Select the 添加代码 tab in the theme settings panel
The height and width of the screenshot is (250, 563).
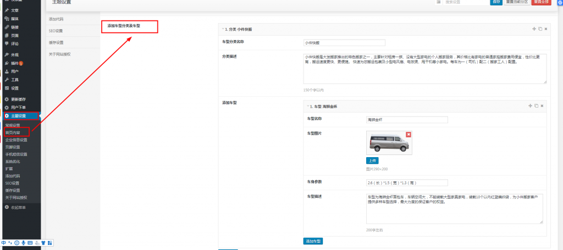73,19
